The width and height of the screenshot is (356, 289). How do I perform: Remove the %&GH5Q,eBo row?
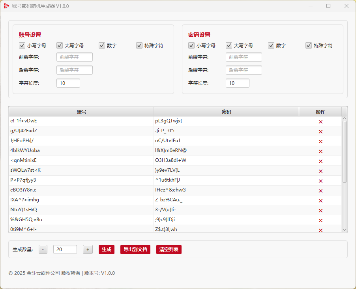[320, 220]
